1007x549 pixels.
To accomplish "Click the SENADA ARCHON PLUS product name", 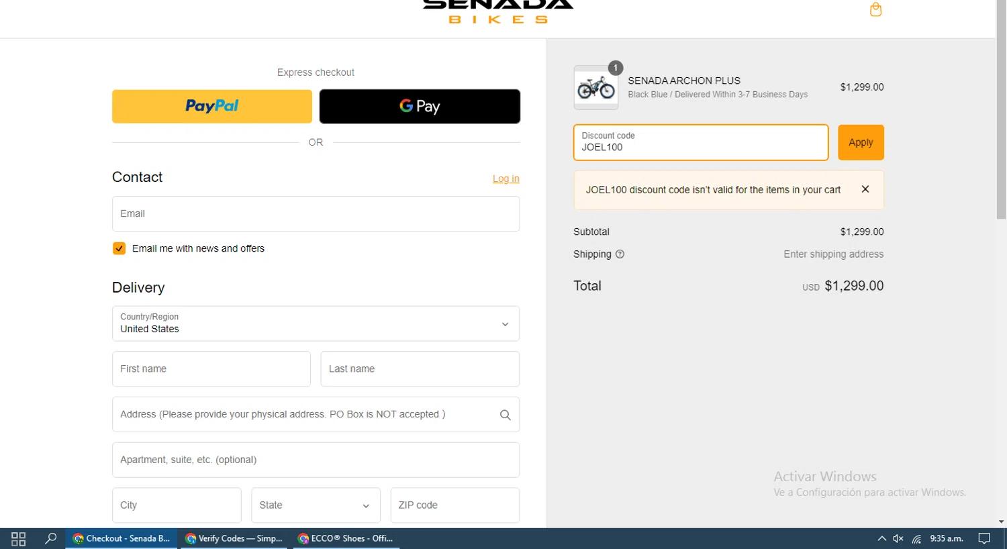I will (x=684, y=81).
